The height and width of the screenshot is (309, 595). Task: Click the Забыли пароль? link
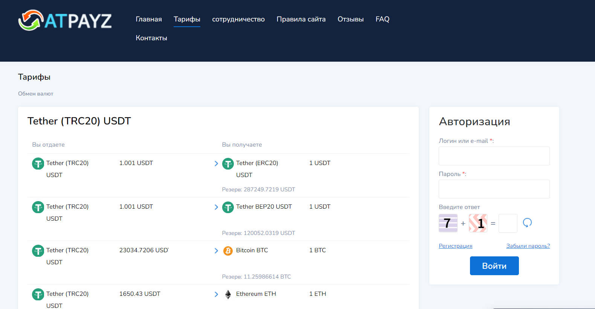pyautogui.click(x=528, y=246)
